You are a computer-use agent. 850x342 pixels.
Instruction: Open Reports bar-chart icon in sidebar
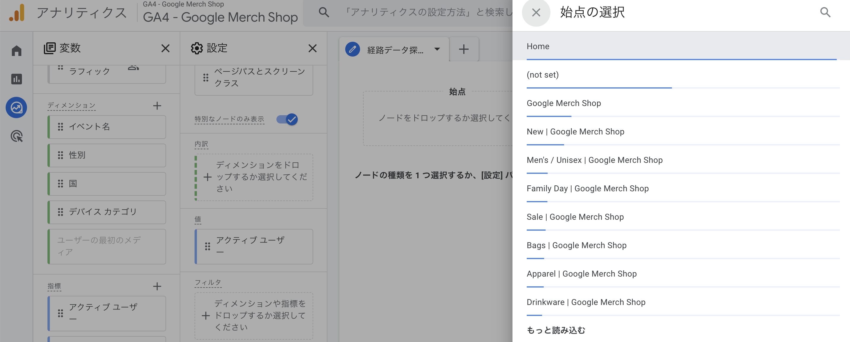(x=17, y=79)
